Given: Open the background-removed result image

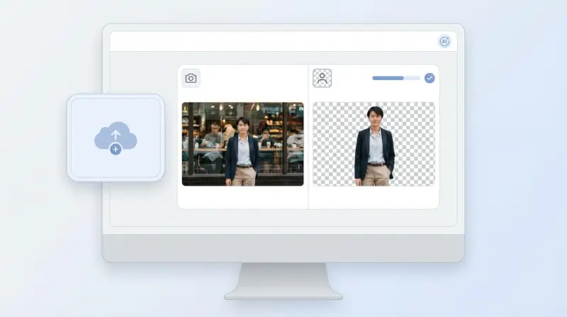Looking at the screenshot, I should click(374, 144).
